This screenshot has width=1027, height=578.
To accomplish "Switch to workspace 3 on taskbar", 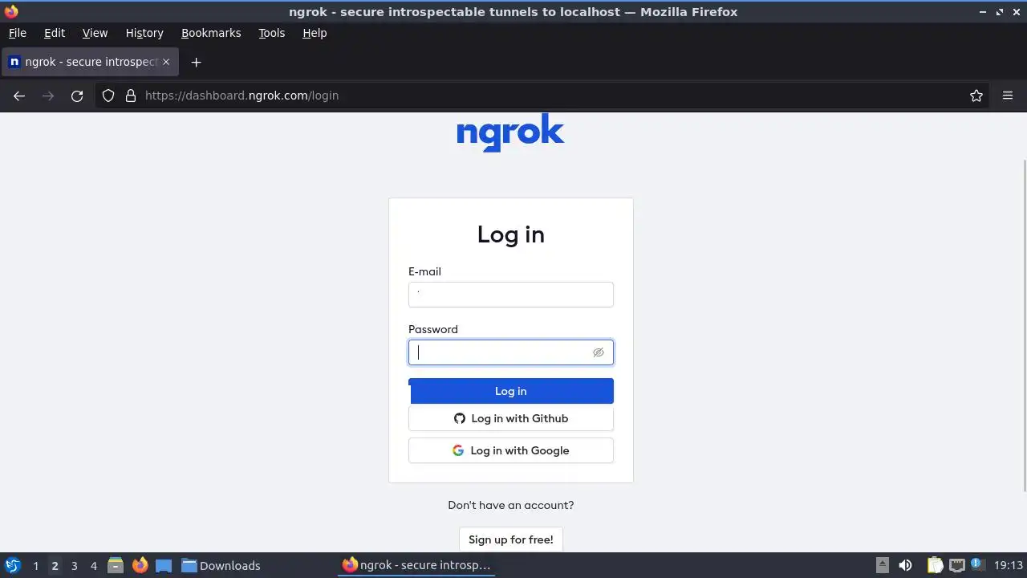I will coord(74,566).
